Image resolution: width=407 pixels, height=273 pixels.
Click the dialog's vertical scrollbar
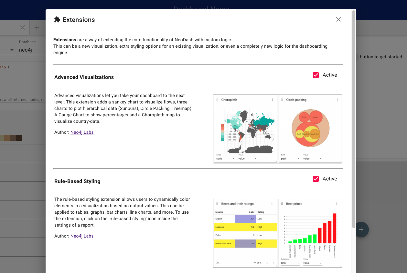pos(354,119)
